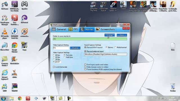The image size is (180, 101).
Task: Open Windows Explorer from the taskbar
Action: coord(12,98)
